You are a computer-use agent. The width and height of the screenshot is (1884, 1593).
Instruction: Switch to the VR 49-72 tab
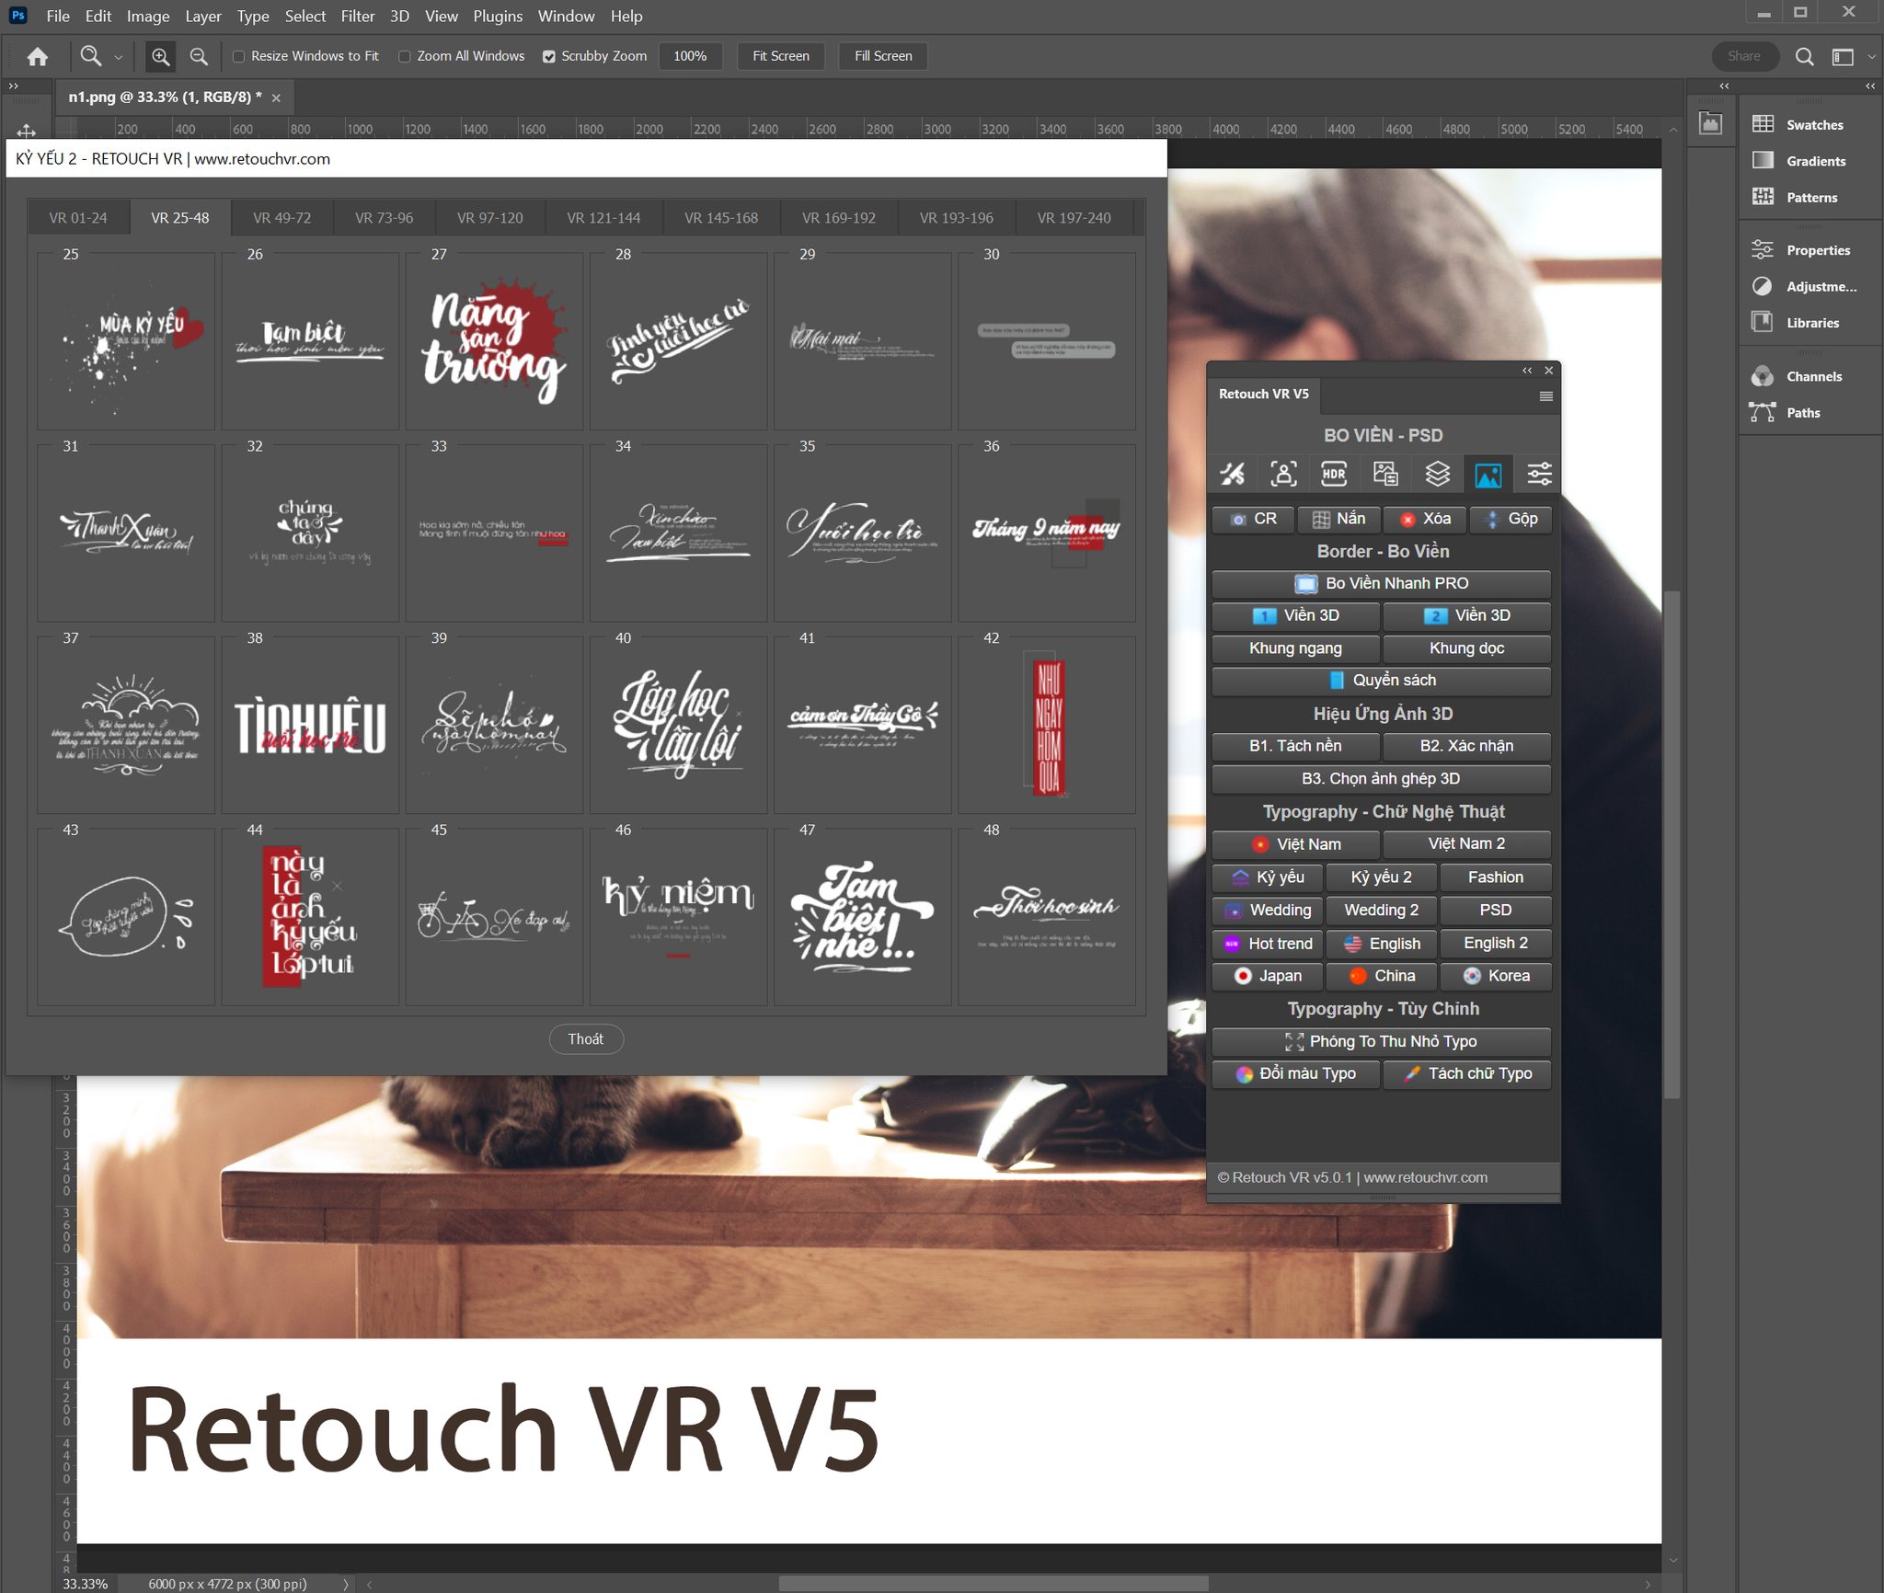(x=281, y=218)
